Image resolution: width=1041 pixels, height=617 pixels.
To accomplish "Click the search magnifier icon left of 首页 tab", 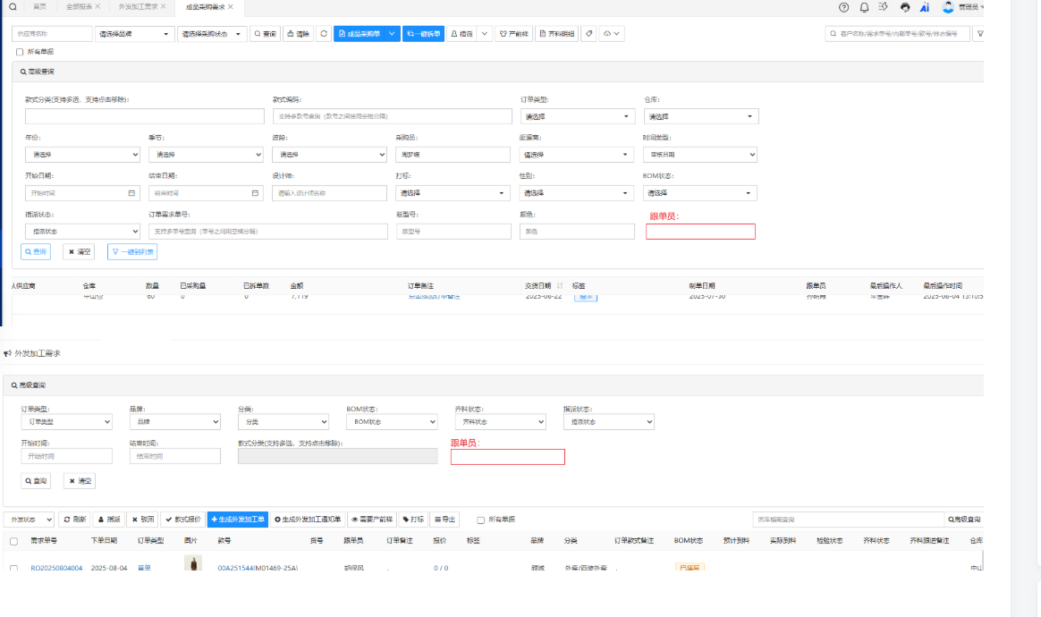I will tap(13, 7).
